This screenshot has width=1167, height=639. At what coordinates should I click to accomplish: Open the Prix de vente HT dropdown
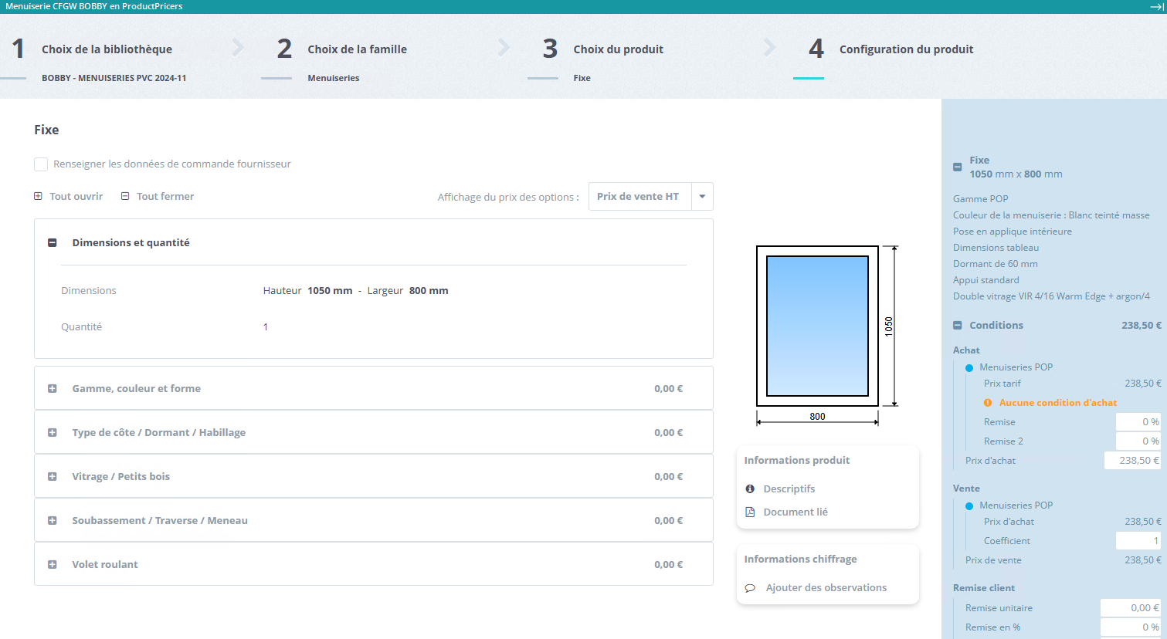(702, 197)
